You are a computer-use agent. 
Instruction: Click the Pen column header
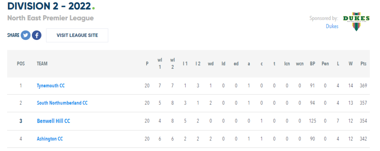point(325,64)
